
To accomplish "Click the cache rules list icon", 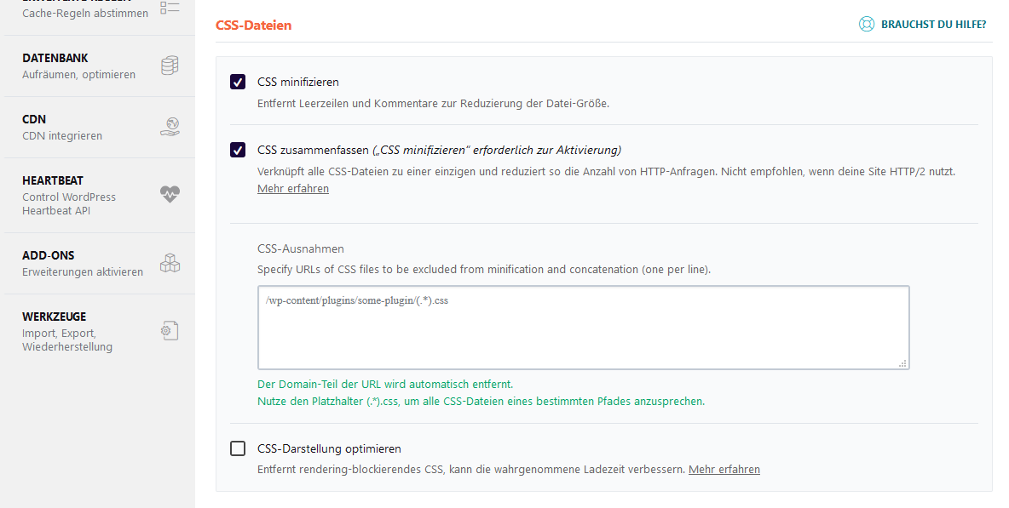I will click(170, 8).
